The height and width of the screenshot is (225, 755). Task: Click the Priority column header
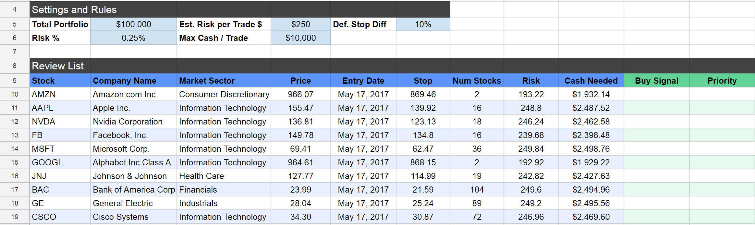pos(722,81)
